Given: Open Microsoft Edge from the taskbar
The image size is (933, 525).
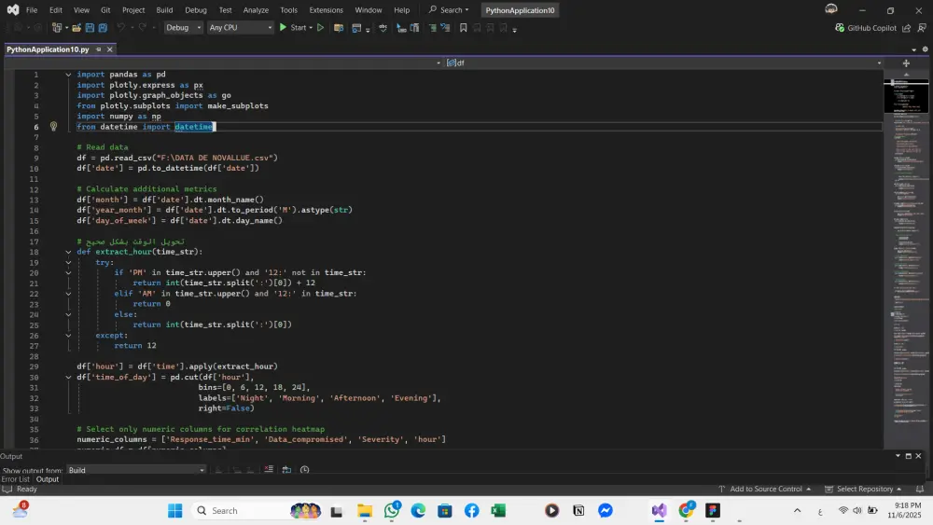Looking at the screenshot, I should (x=418, y=511).
